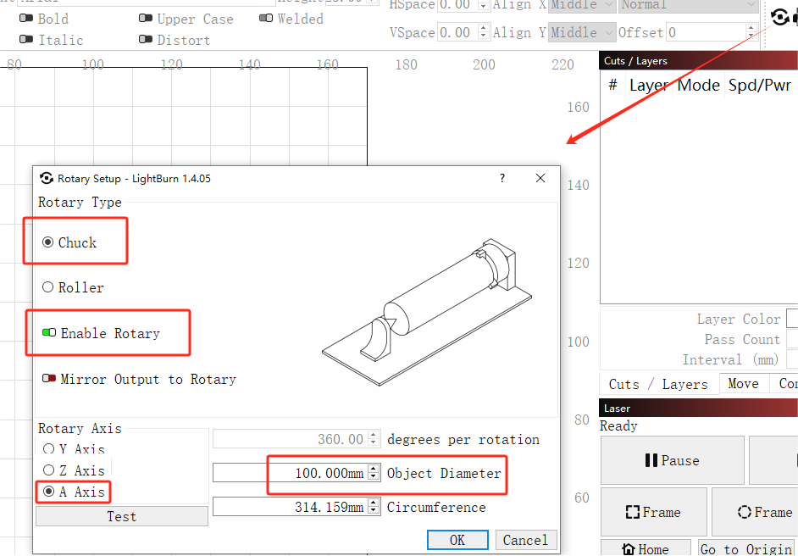Choose the Z Axis radio option
The image size is (798, 556).
48,470
